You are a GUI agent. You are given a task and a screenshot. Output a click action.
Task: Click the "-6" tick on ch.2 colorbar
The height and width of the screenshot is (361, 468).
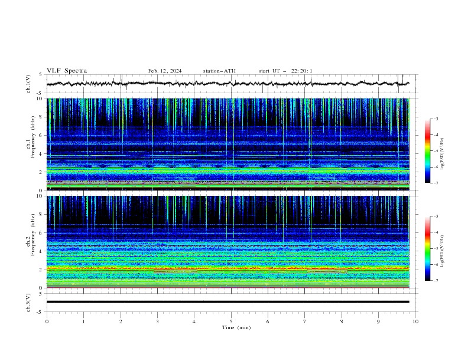(x=435, y=264)
